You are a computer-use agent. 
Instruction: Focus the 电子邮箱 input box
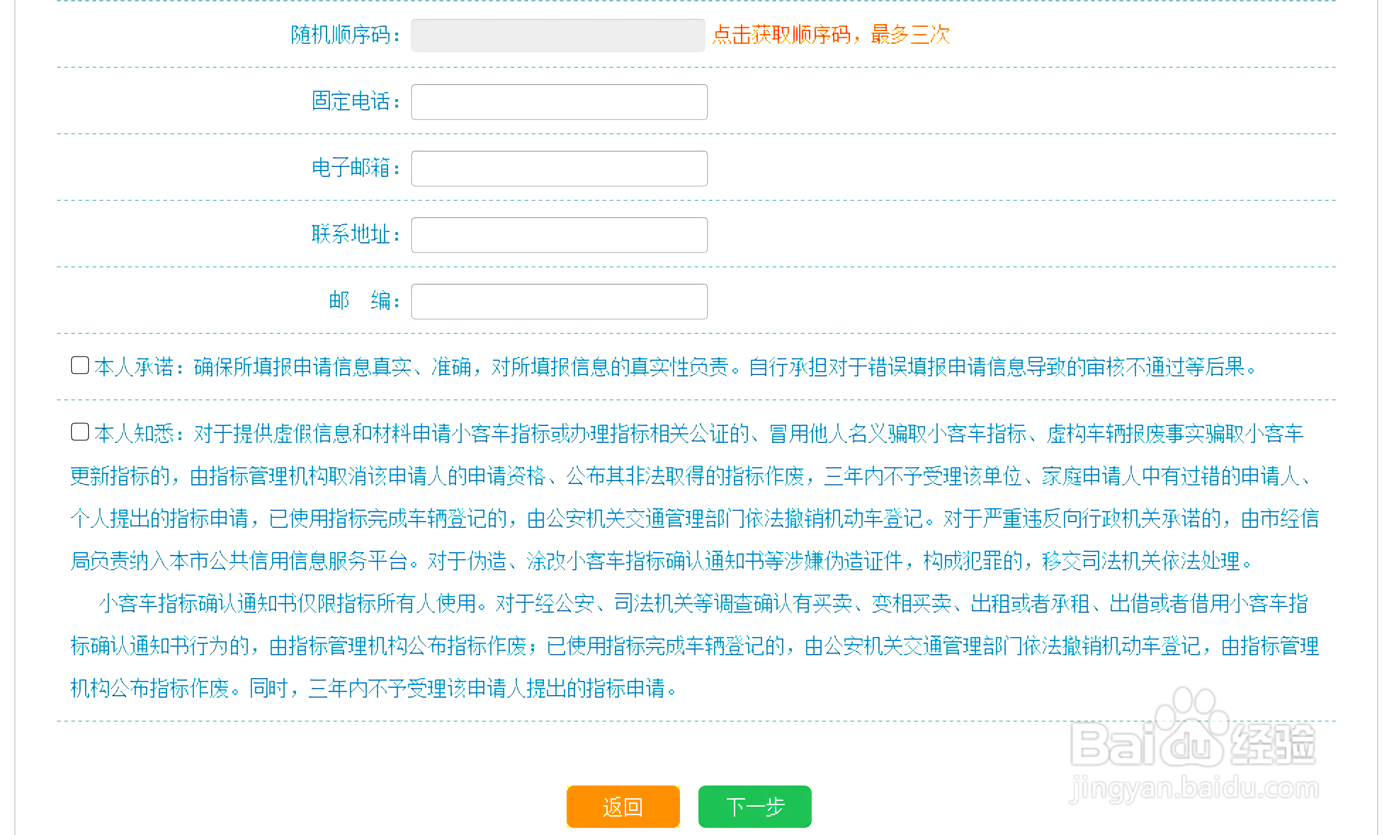559,168
